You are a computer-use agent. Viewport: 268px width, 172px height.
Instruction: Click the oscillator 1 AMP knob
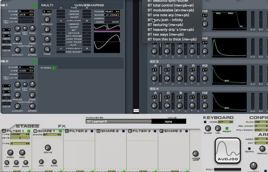click(x=17, y=29)
